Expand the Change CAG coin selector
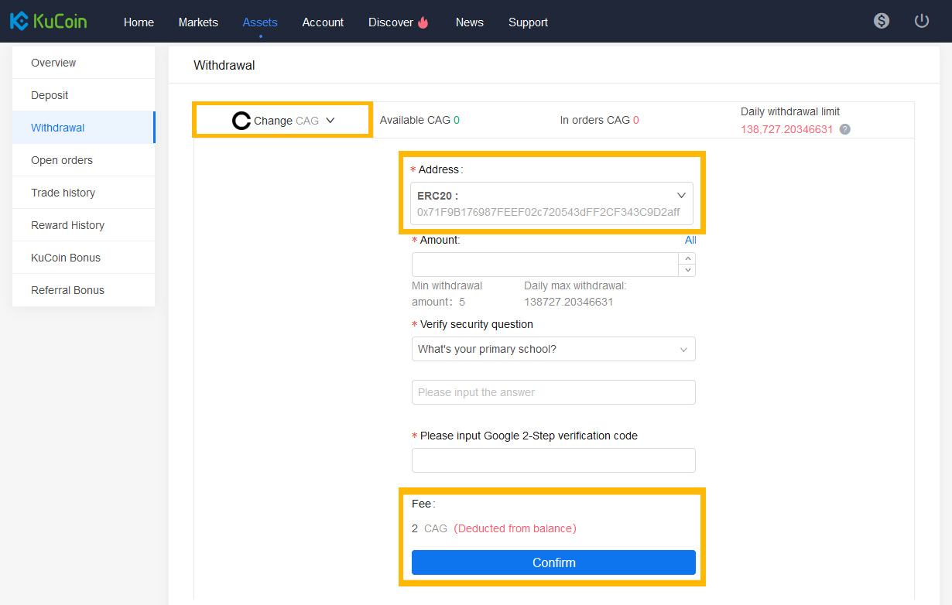This screenshot has width=952, height=605. 283,121
